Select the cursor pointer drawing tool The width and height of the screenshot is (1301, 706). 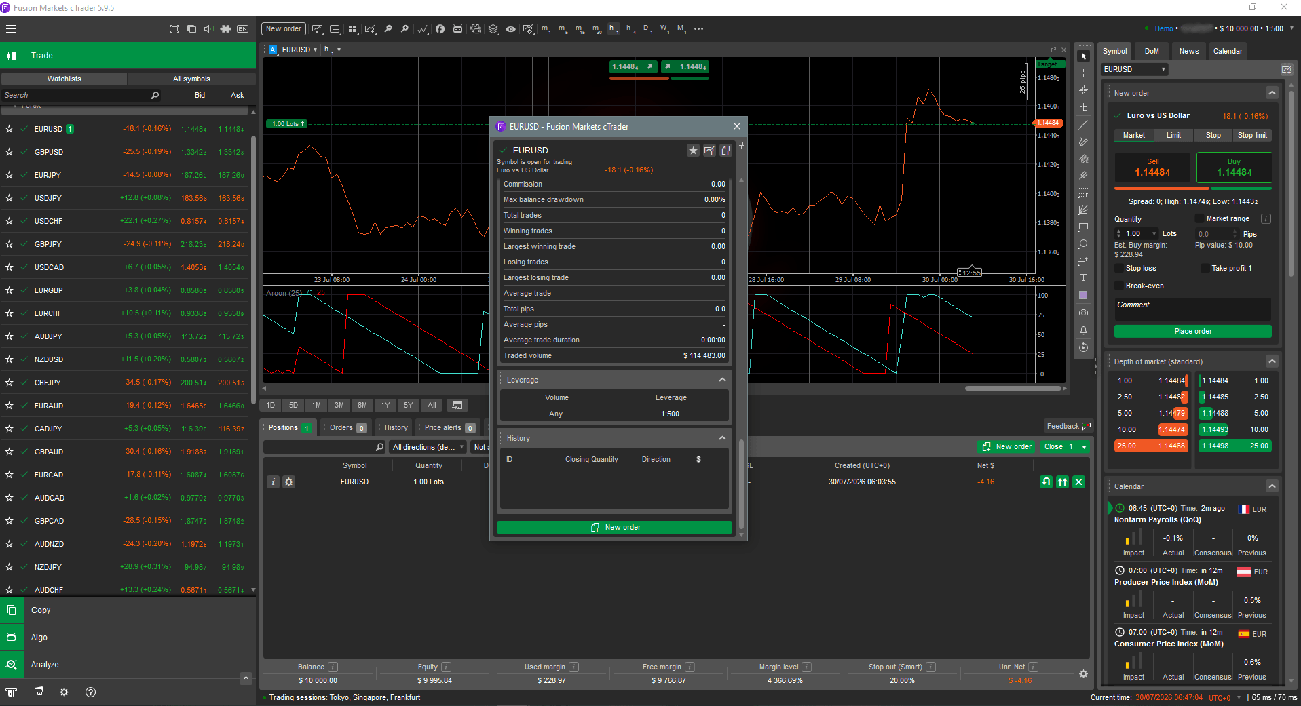(1083, 56)
